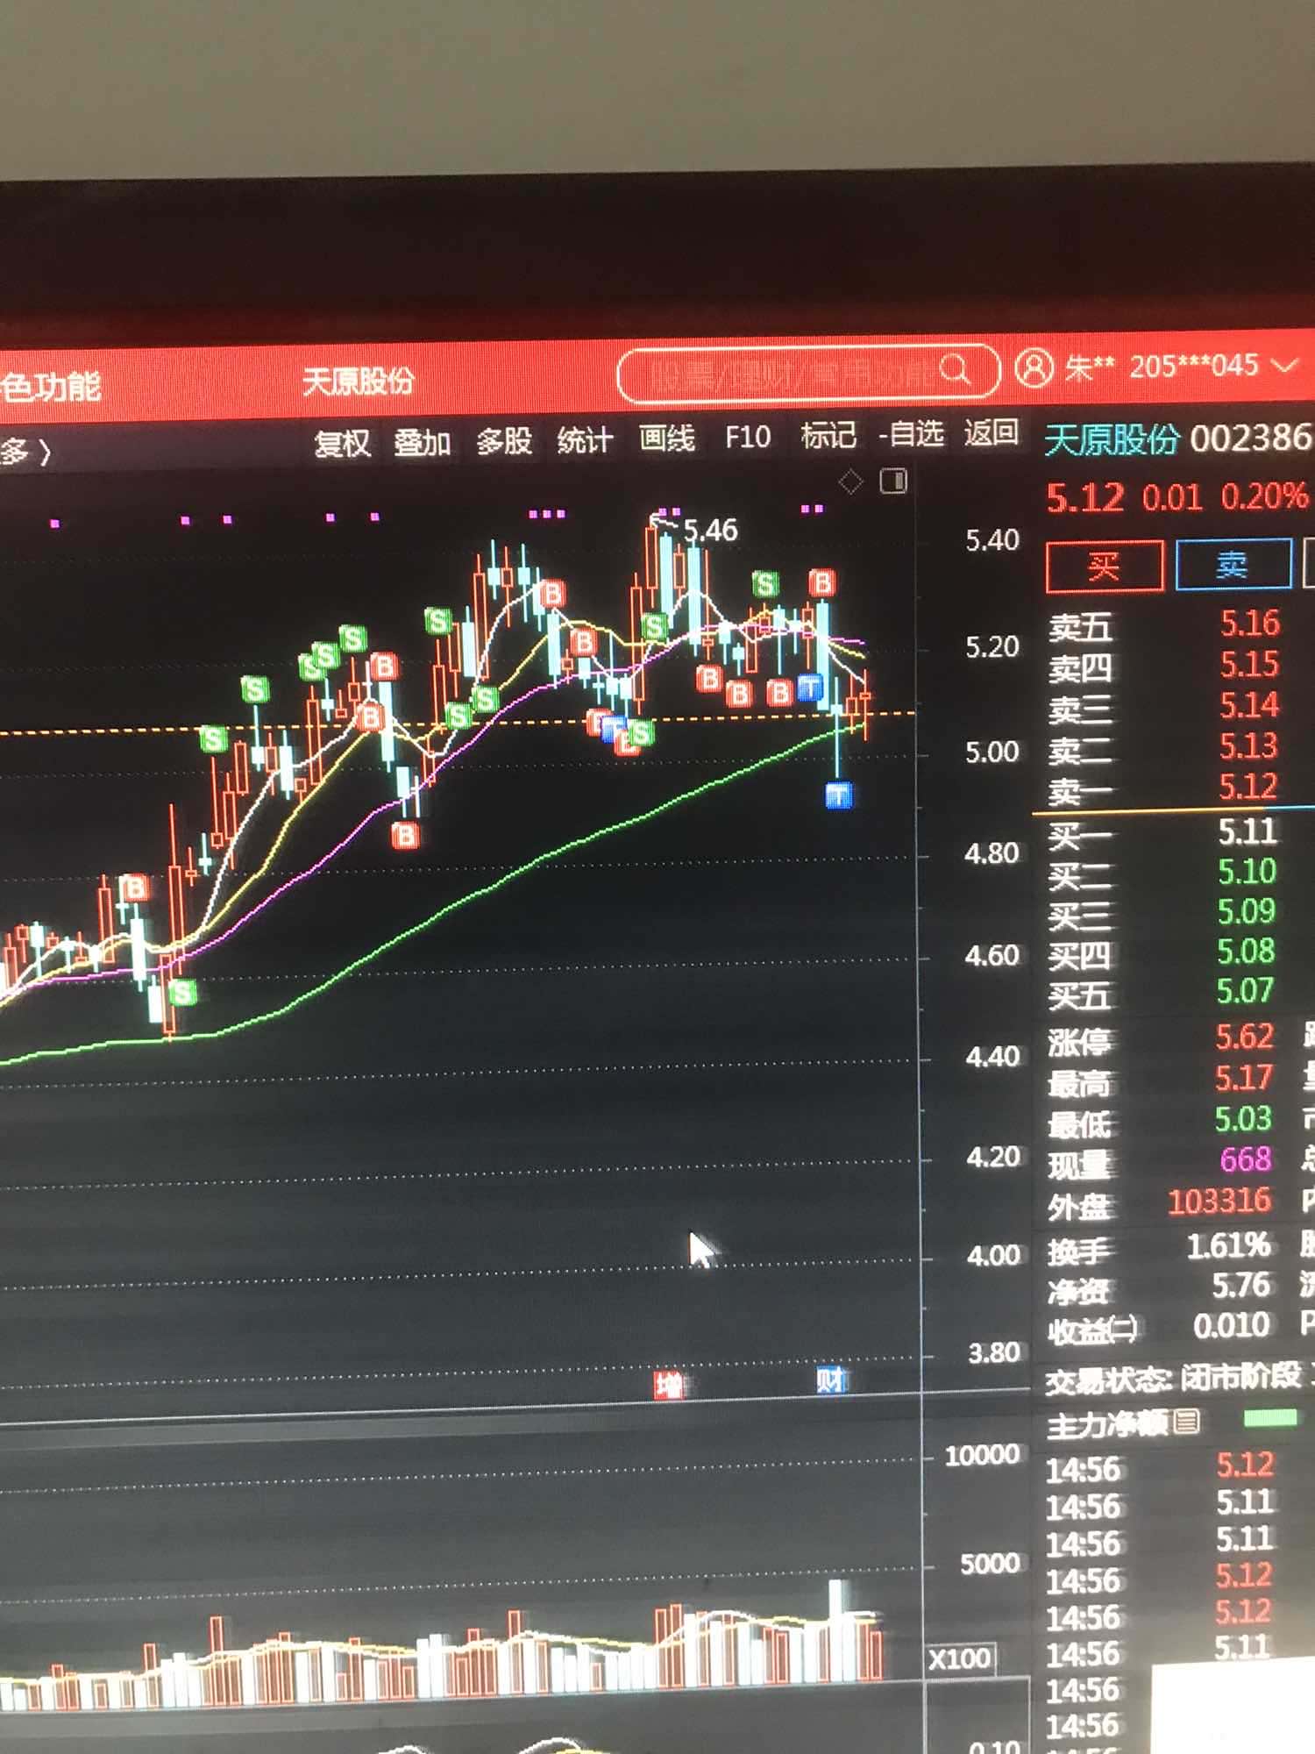This screenshot has height=1754, width=1315.
Task: Select 画线 drawing tools
Action: (x=666, y=438)
